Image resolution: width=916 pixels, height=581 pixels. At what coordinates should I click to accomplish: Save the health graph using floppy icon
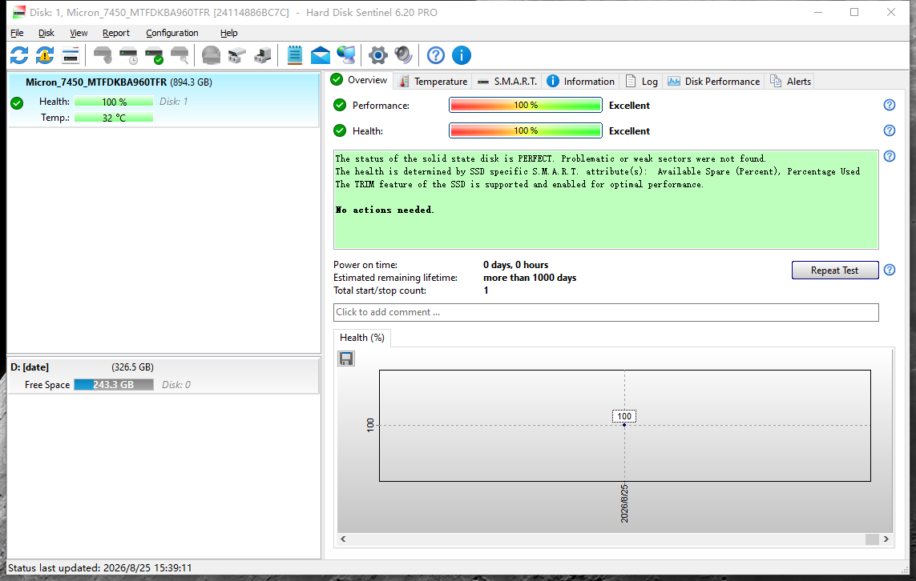(346, 359)
